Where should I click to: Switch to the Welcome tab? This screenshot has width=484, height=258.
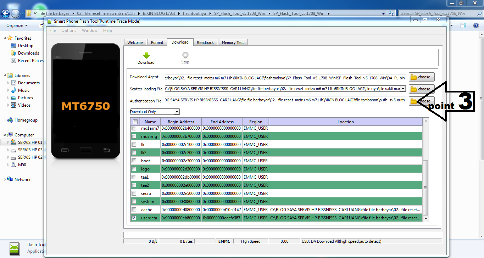135,43
